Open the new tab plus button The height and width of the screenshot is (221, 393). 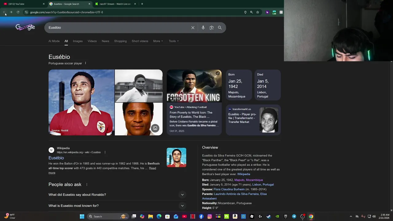142,4
